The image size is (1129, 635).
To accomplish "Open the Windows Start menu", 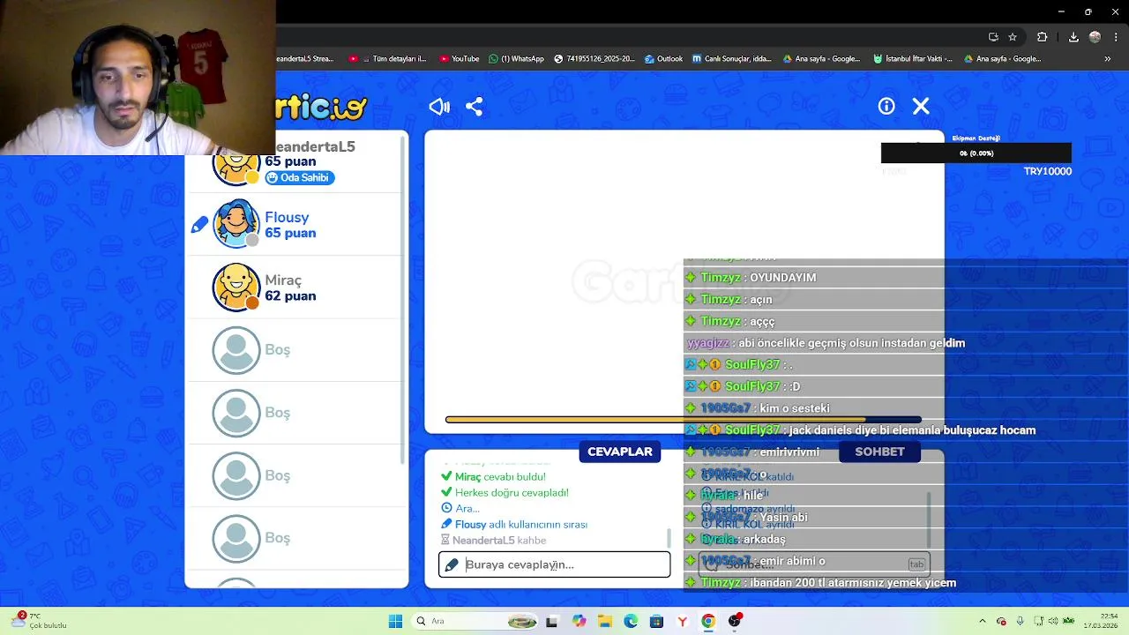I will (x=395, y=621).
